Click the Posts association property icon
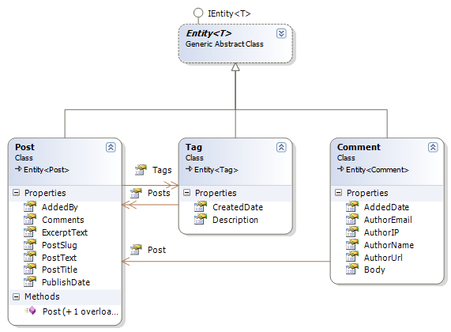451x332 pixels. [x=136, y=193]
